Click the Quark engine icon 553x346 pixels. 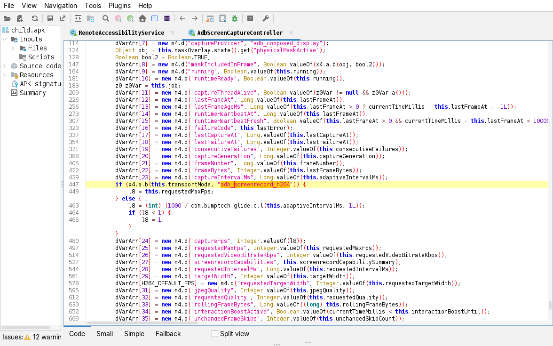tap(222, 19)
